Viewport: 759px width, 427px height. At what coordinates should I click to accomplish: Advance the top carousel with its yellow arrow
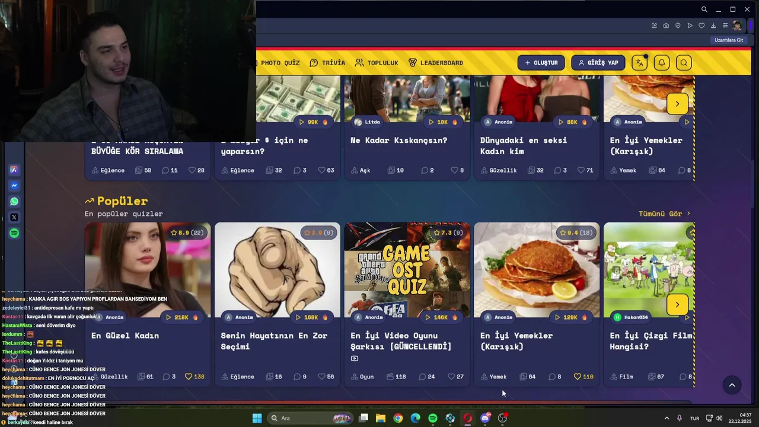click(x=677, y=104)
